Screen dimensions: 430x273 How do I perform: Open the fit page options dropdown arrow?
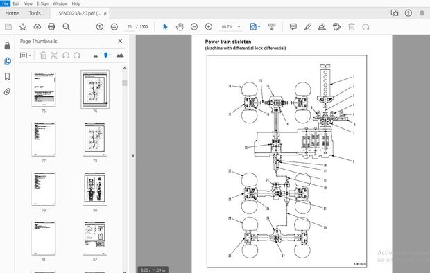(x=259, y=27)
